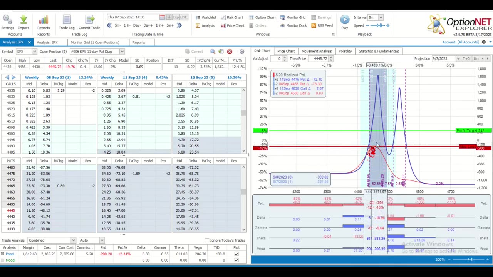Step forward with double-right arrow icon
The image size is (493, 277).
(179, 25)
